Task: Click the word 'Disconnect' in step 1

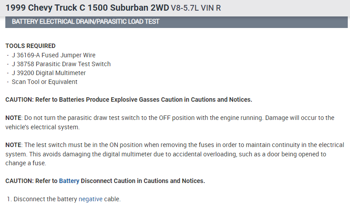Action: click(29, 199)
